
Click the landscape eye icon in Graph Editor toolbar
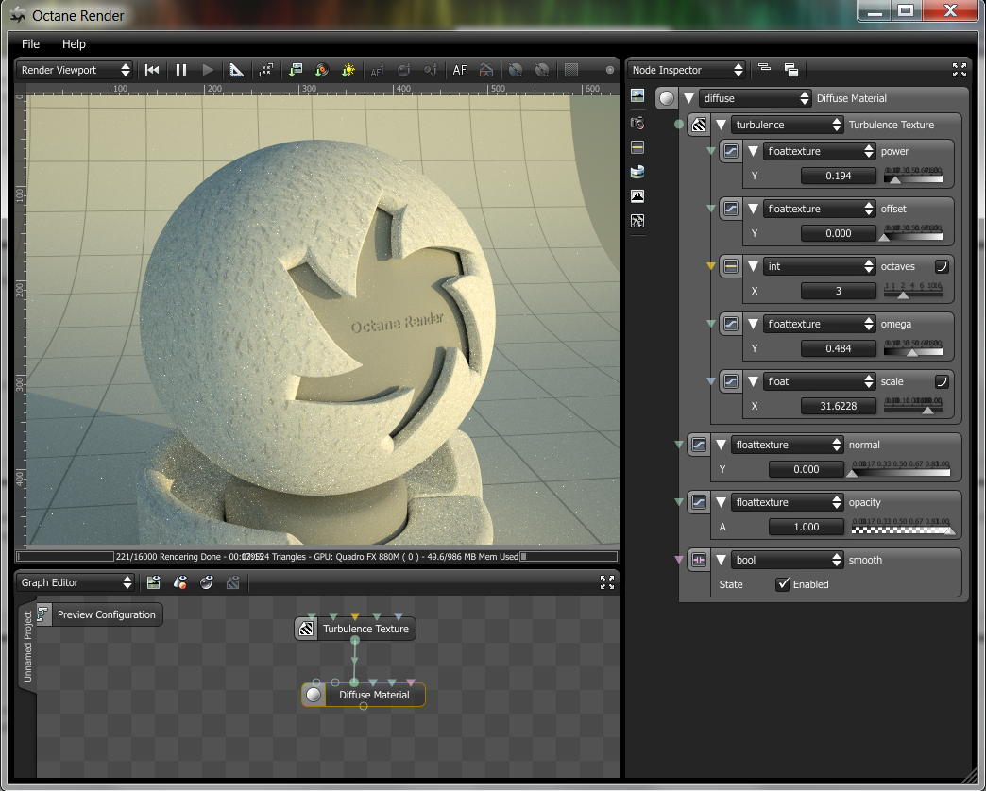coord(153,582)
